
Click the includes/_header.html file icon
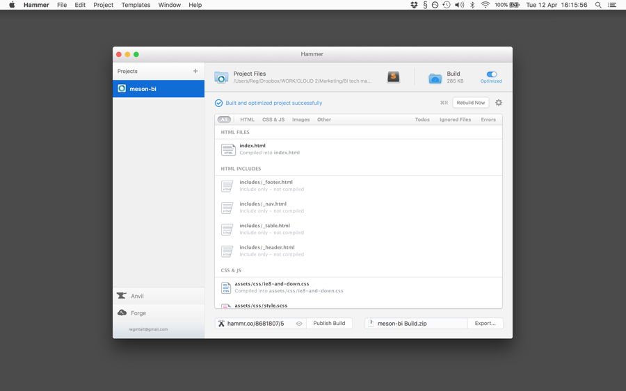pyautogui.click(x=227, y=251)
